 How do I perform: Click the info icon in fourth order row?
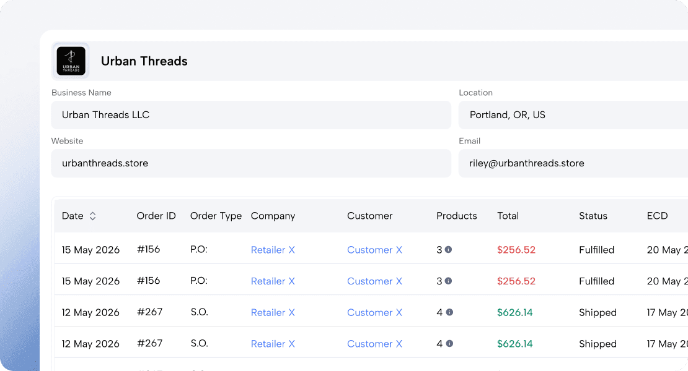click(x=449, y=343)
